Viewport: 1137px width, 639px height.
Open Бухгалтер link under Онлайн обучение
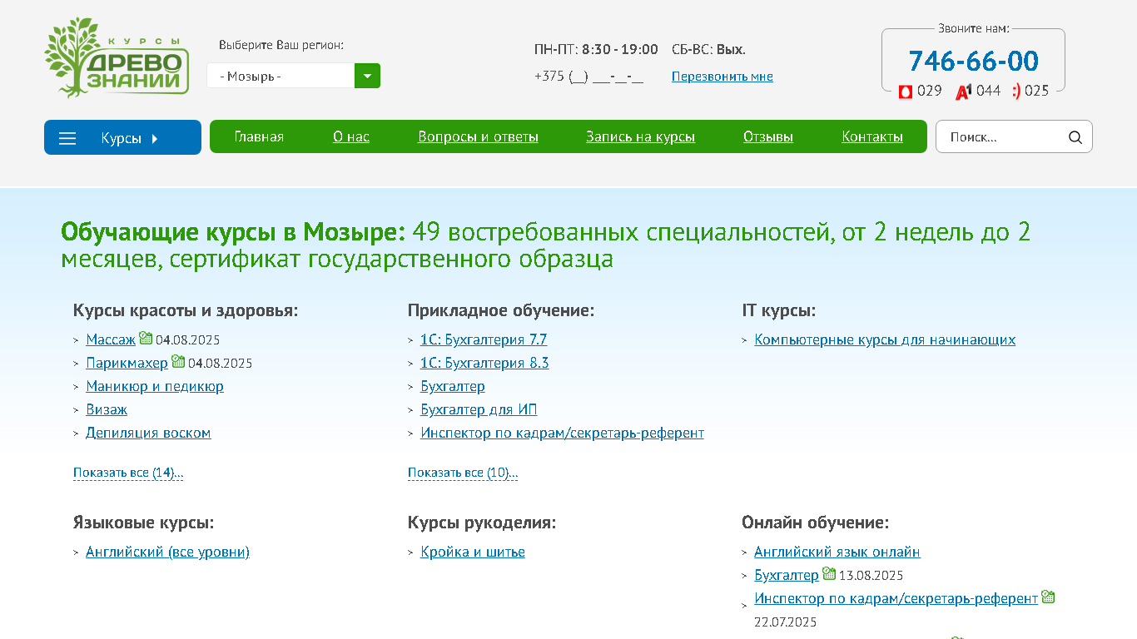click(787, 575)
